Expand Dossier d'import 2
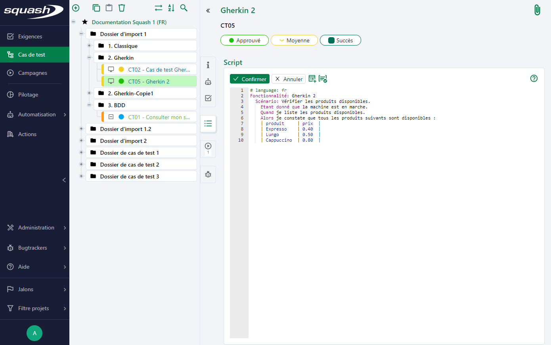The width and height of the screenshot is (551, 345). click(81, 140)
